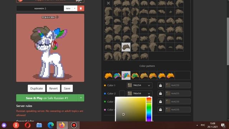
Task: Open Yandex Browser from the taskbar
Action: coord(16,125)
